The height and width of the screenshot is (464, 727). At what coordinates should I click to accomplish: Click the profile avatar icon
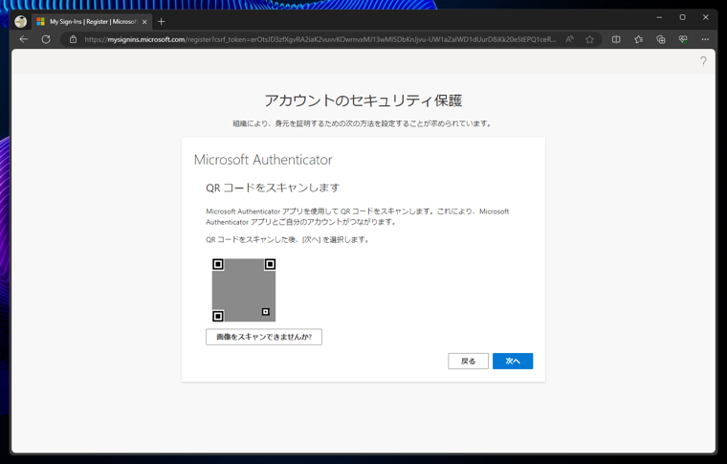20,21
